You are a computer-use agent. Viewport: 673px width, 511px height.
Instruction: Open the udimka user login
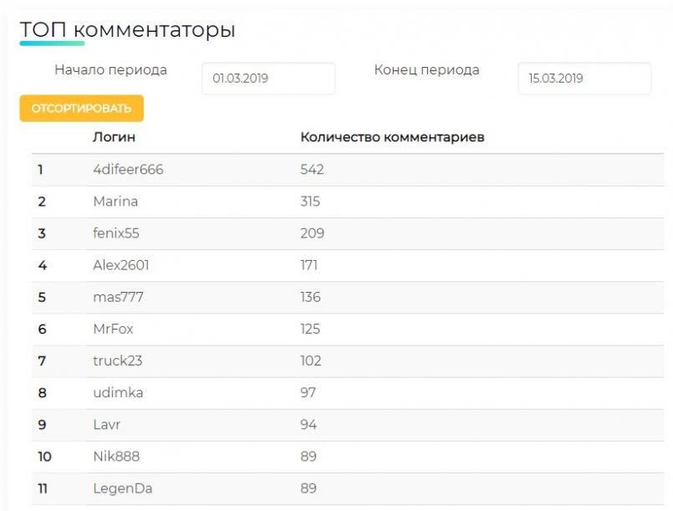tap(118, 392)
